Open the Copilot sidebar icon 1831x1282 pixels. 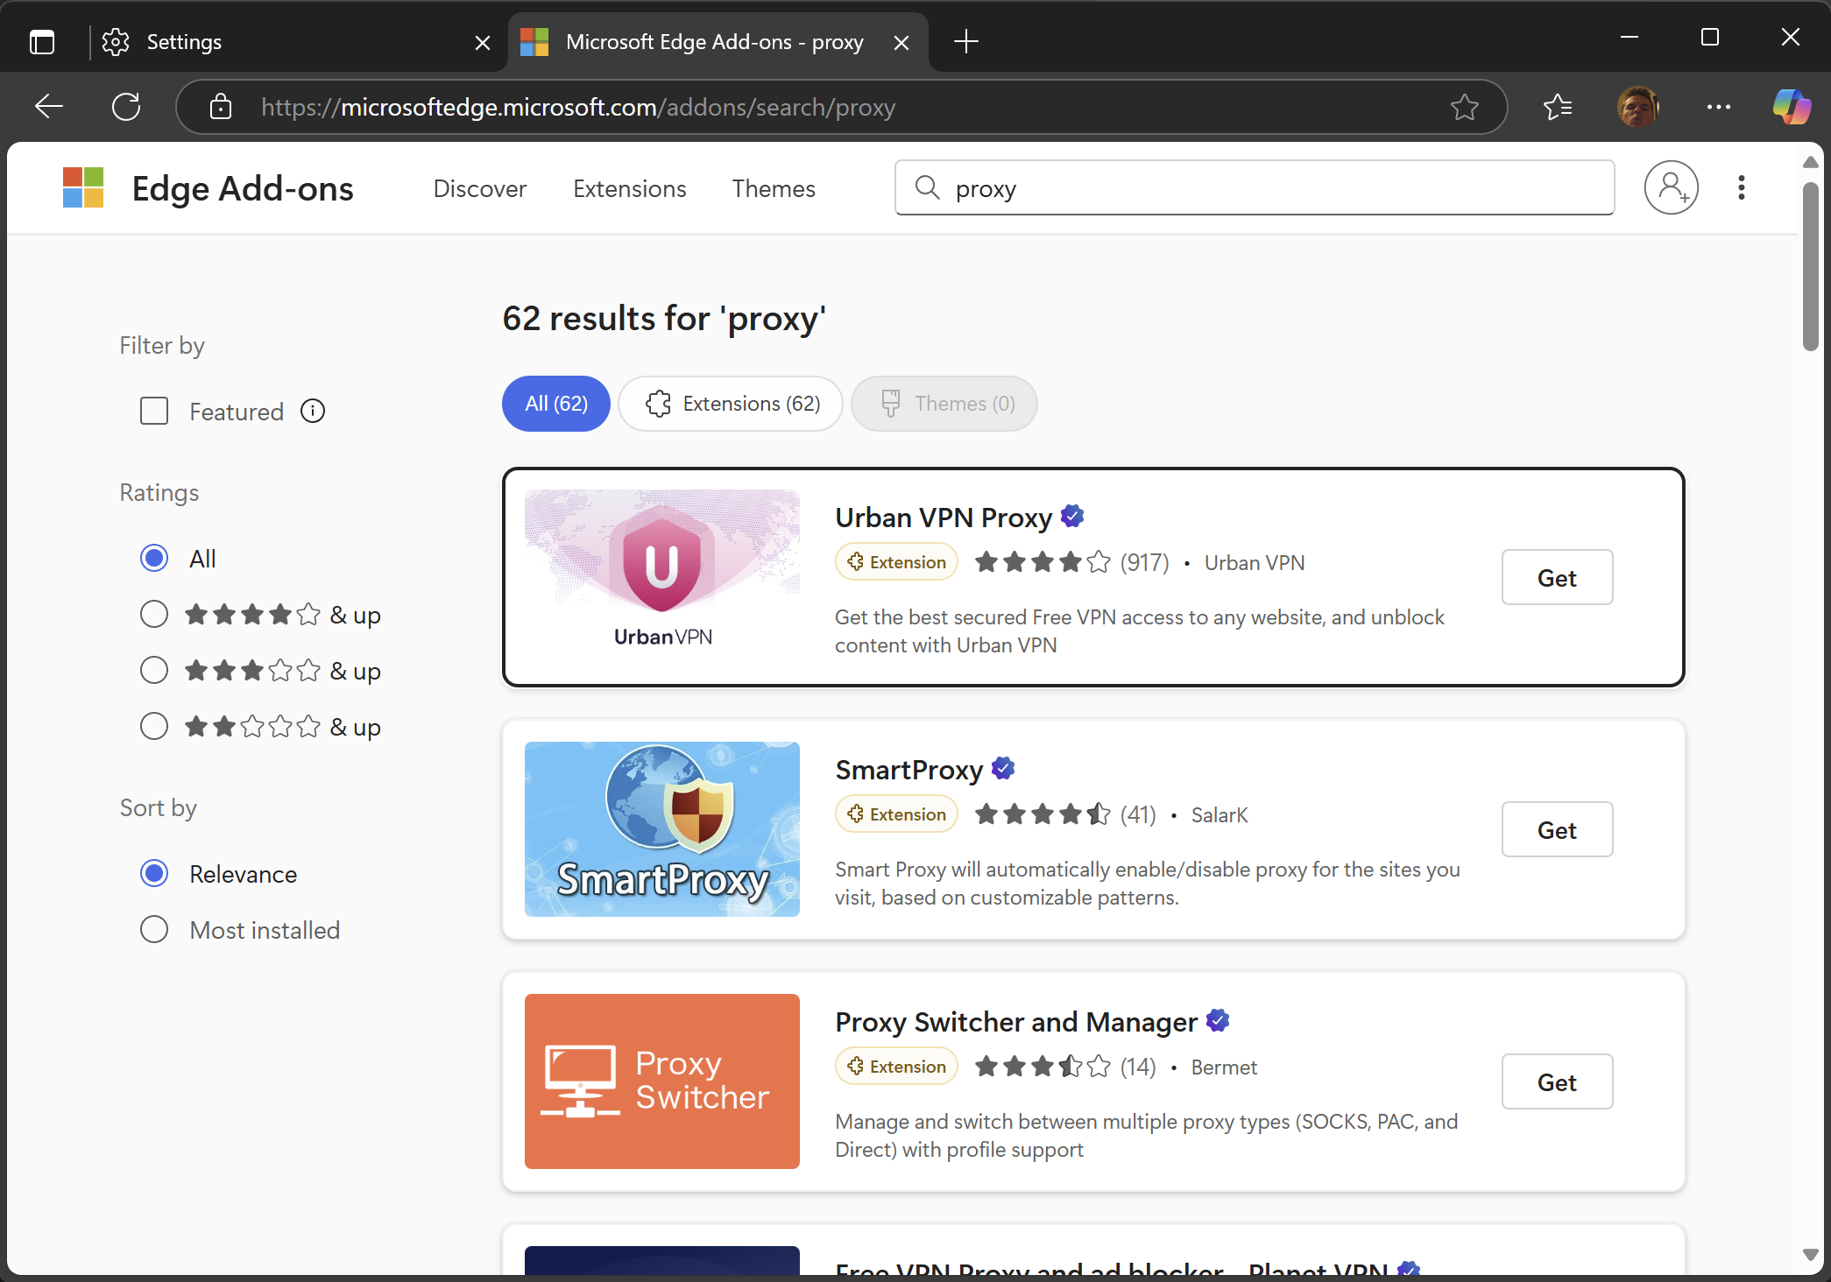click(1792, 107)
